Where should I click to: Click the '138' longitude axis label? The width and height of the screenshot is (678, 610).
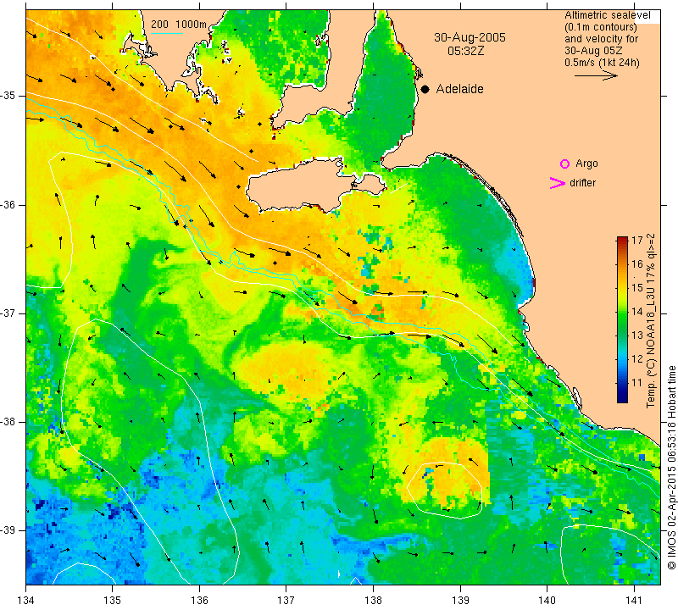click(373, 600)
